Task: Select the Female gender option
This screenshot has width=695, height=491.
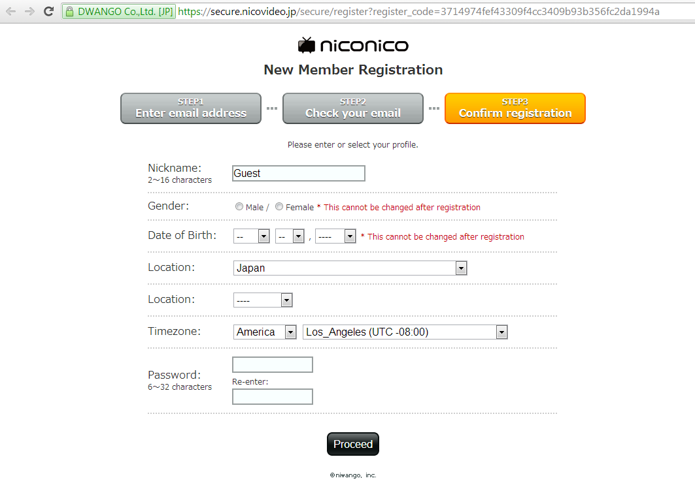Action: click(279, 207)
